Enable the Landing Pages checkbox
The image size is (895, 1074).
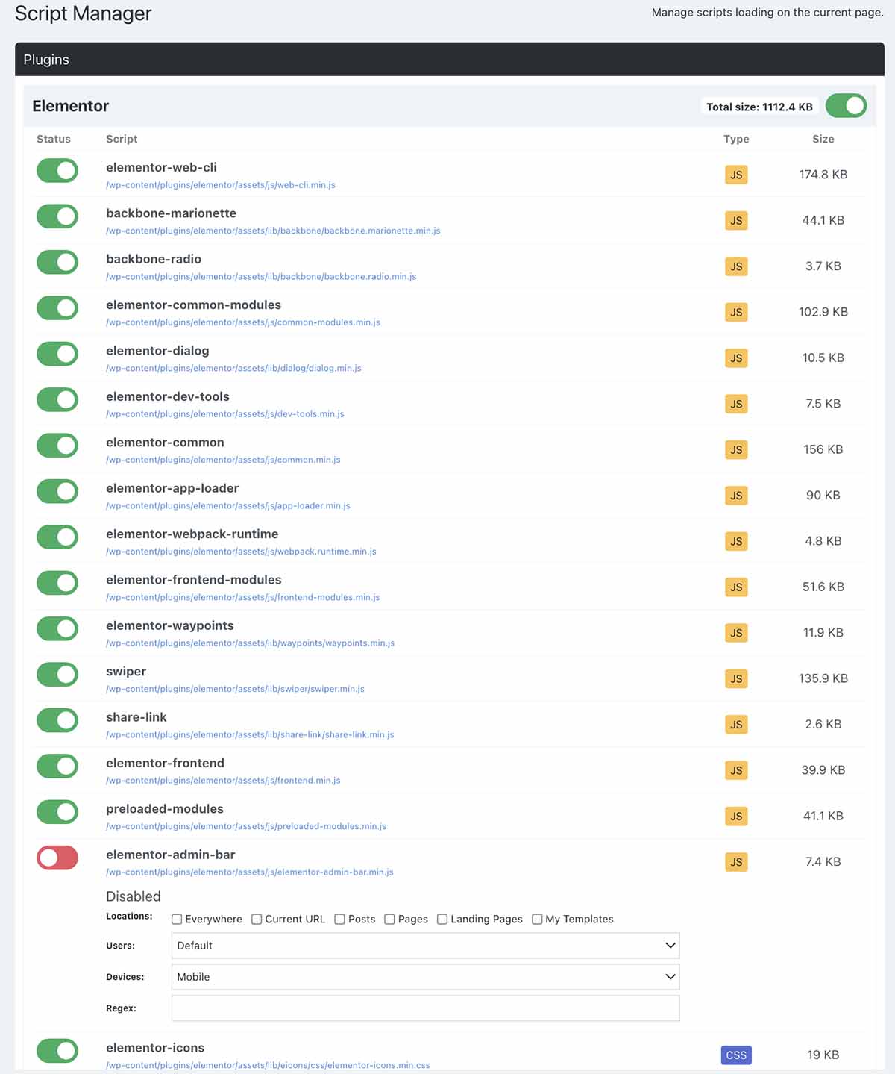click(442, 920)
